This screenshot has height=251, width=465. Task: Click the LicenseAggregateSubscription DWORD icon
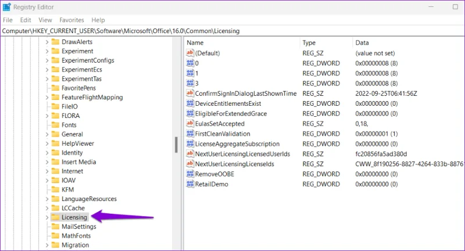(190, 144)
